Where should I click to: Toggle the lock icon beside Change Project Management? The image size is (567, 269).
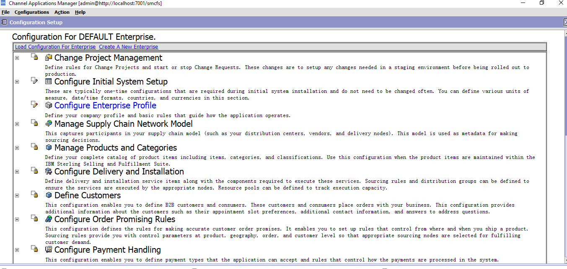34,57
